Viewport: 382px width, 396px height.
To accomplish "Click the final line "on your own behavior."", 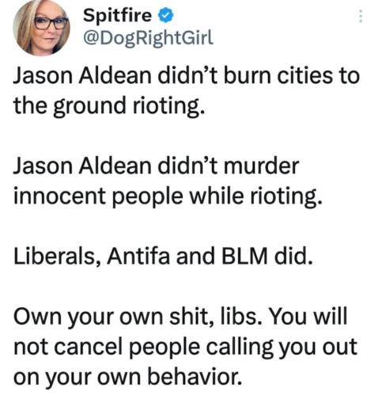I will coord(127,377).
